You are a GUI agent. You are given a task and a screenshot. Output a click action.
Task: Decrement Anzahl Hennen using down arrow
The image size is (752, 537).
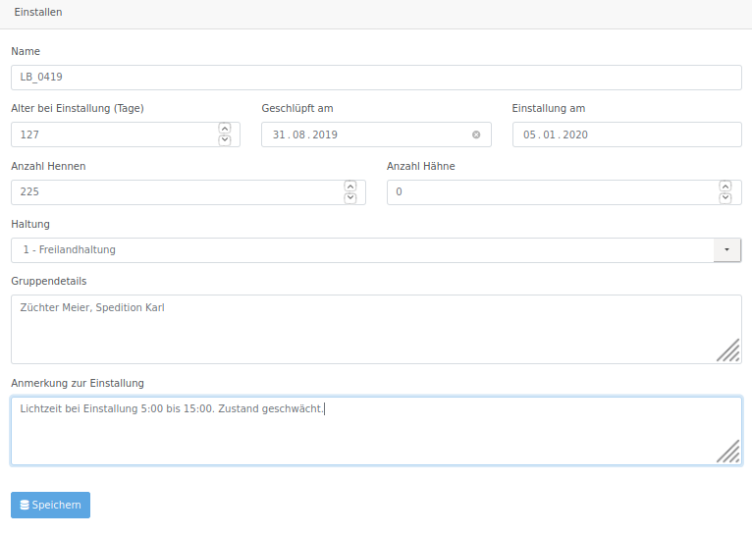[x=350, y=197]
